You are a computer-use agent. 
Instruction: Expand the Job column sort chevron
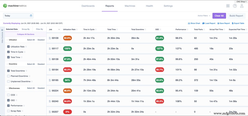click(59, 29)
